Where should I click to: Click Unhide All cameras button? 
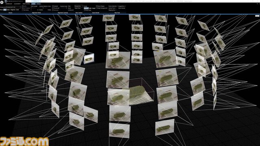click(71, 10)
